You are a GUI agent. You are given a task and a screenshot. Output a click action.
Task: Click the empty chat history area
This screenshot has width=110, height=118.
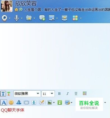click(x=55, y=56)
